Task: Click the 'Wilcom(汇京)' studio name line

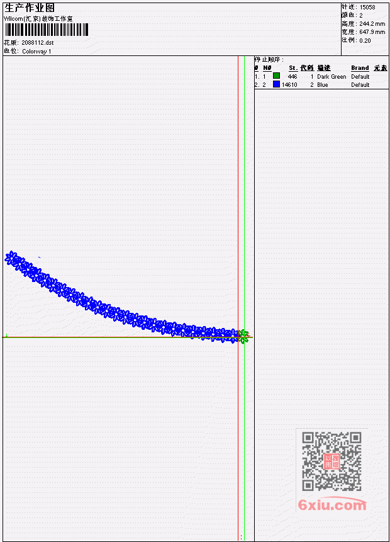Action: tap(38, 19)
